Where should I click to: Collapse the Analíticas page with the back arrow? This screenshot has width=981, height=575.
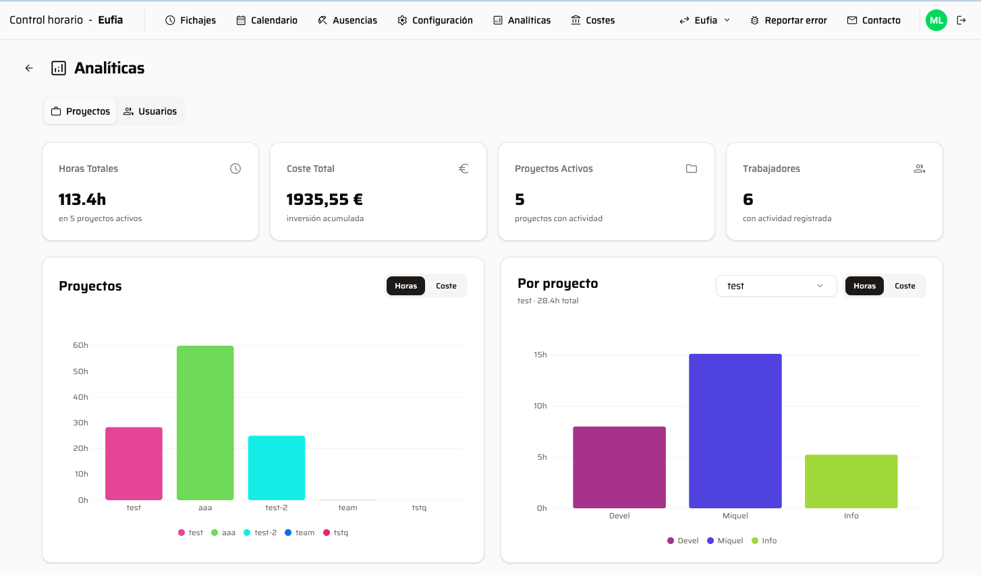point(28,68)
